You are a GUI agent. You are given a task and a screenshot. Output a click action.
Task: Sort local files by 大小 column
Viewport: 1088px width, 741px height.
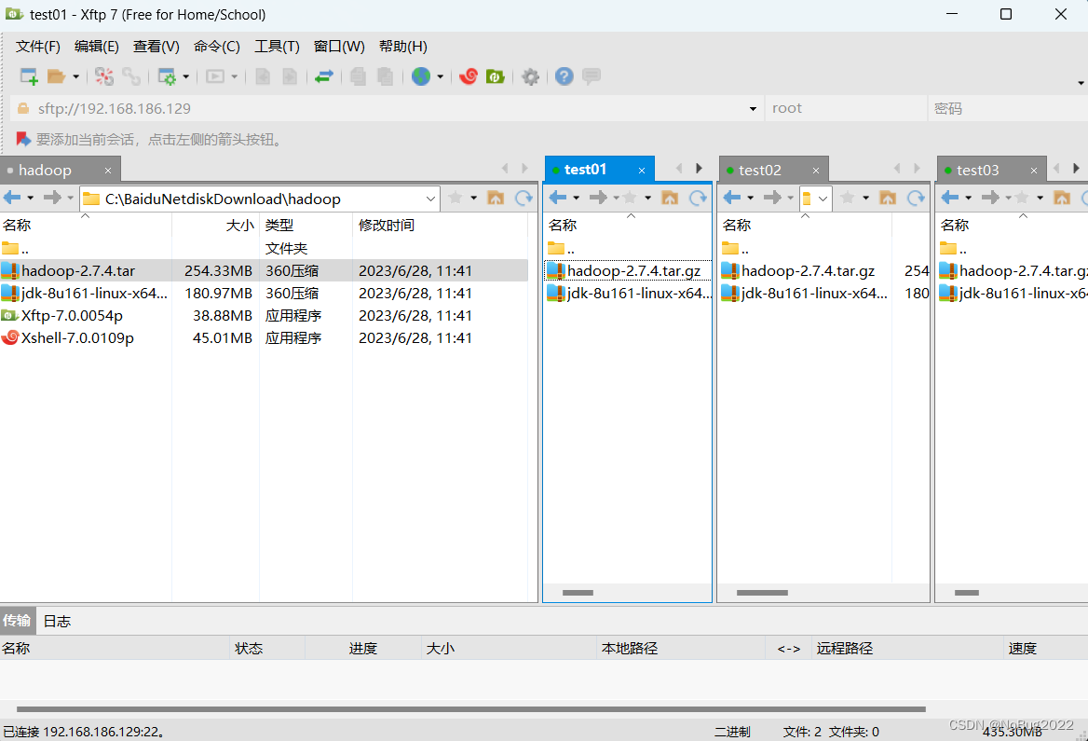click(216, 225)
